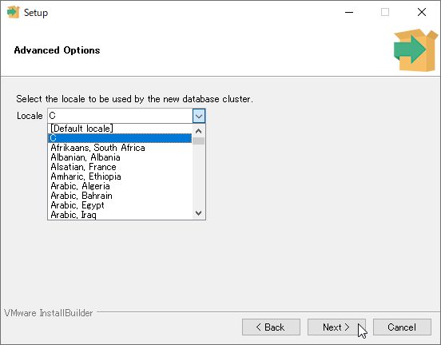
Task: Click the large package arrow logo
Action: pos(415,50)
